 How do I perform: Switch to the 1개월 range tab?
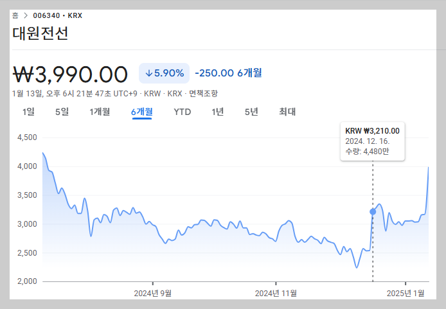[x=100, y=112]
